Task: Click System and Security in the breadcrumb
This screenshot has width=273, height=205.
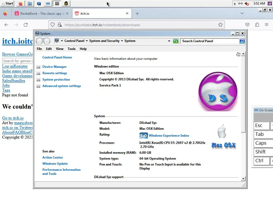Action: coord(104,41)
